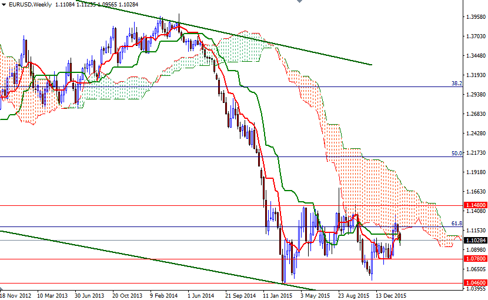
Task: Click the 18 Nov 2012 date label
Action: pyautogui.click(x=15, y=295)
